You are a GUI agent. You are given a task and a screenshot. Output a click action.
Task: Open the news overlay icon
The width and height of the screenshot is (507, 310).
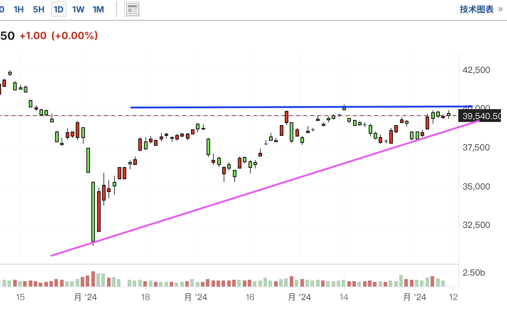point(132,10)
